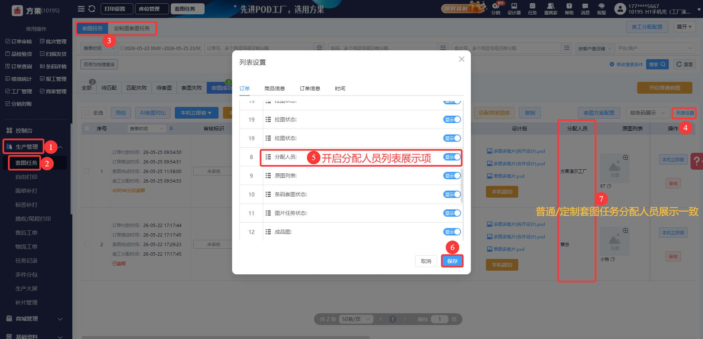
Task: Open the 客服 customer service icon
Action: pyautogui.click(x=601, y=9)
